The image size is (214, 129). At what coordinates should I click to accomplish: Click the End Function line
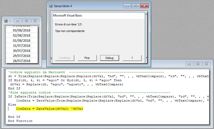tap(20, 121)
